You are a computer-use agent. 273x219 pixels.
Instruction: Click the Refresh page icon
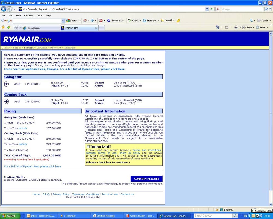[x=212, y=9]
